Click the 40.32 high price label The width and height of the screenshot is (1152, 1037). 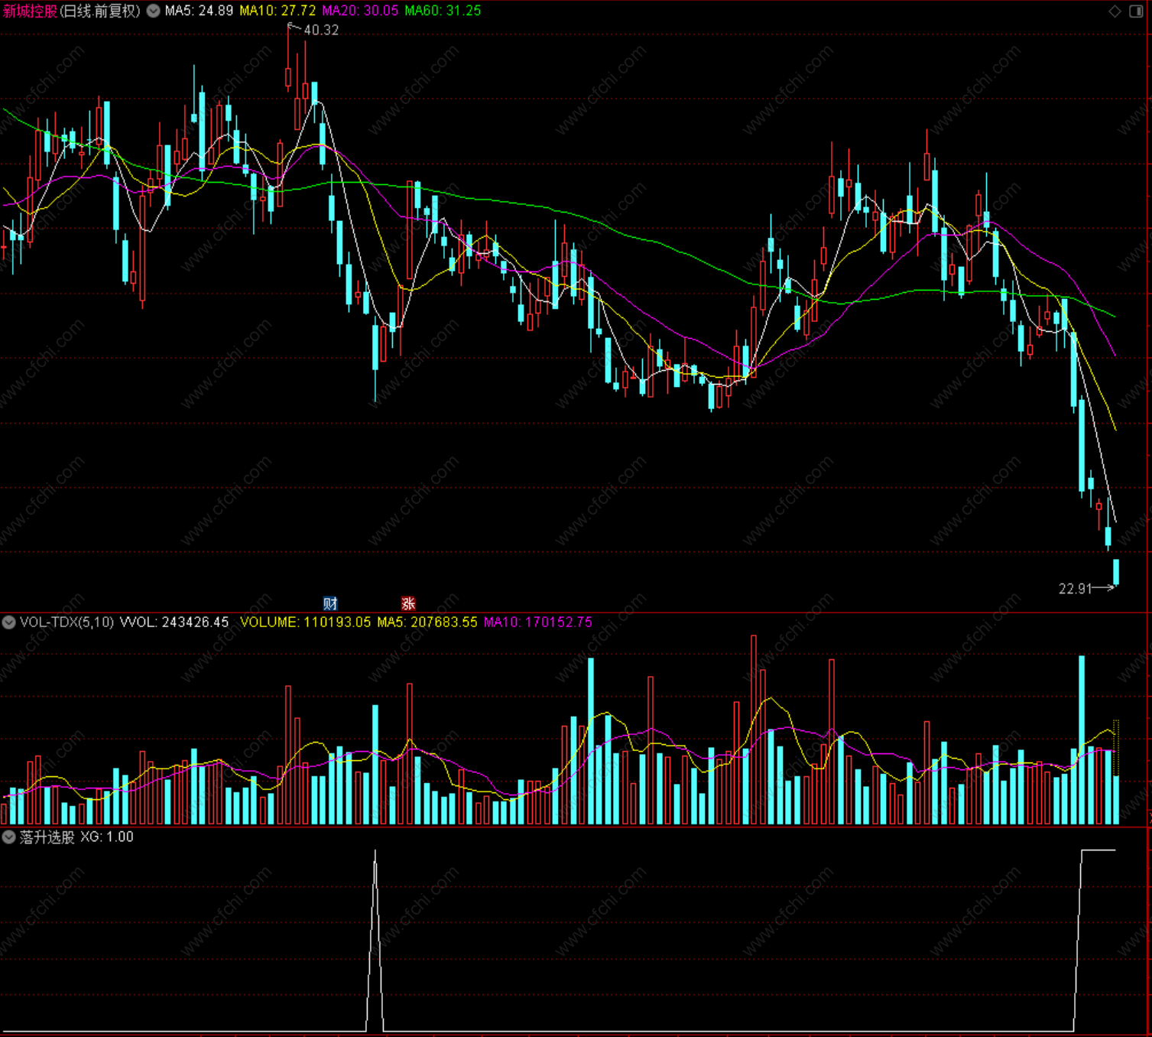pos(321,31)
